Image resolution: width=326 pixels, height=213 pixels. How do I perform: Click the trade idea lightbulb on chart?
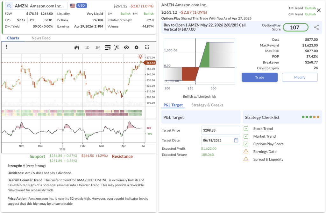coord(140,57)
